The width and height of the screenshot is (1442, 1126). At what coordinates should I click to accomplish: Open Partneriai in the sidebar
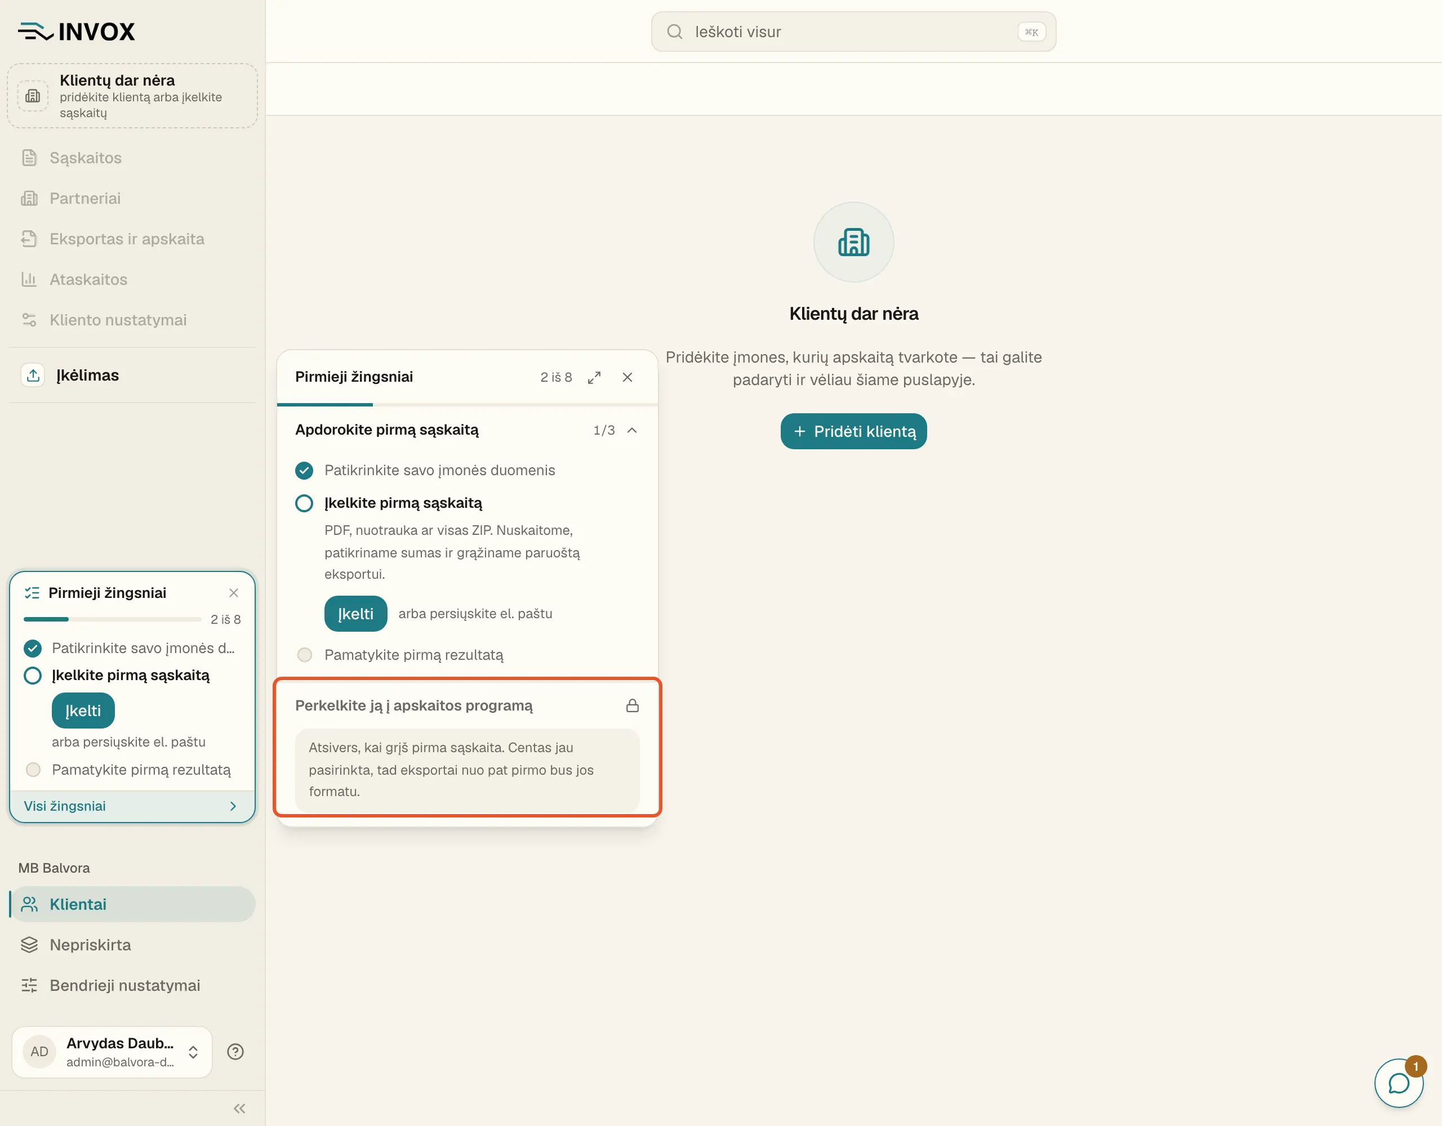[x=132, y=198]
